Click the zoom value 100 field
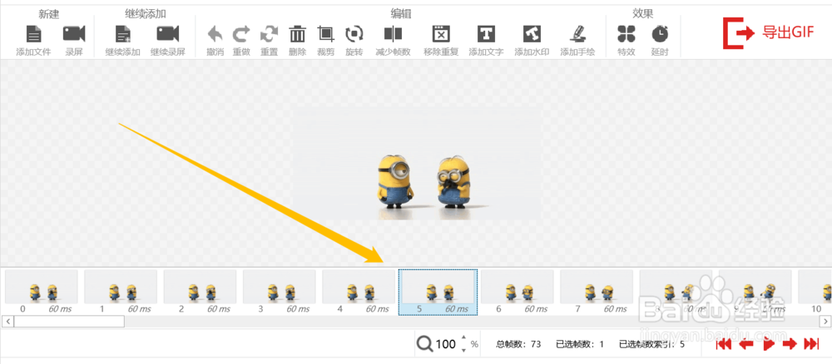The width and height of the screenshot is (832, 364). coord(446,344)
